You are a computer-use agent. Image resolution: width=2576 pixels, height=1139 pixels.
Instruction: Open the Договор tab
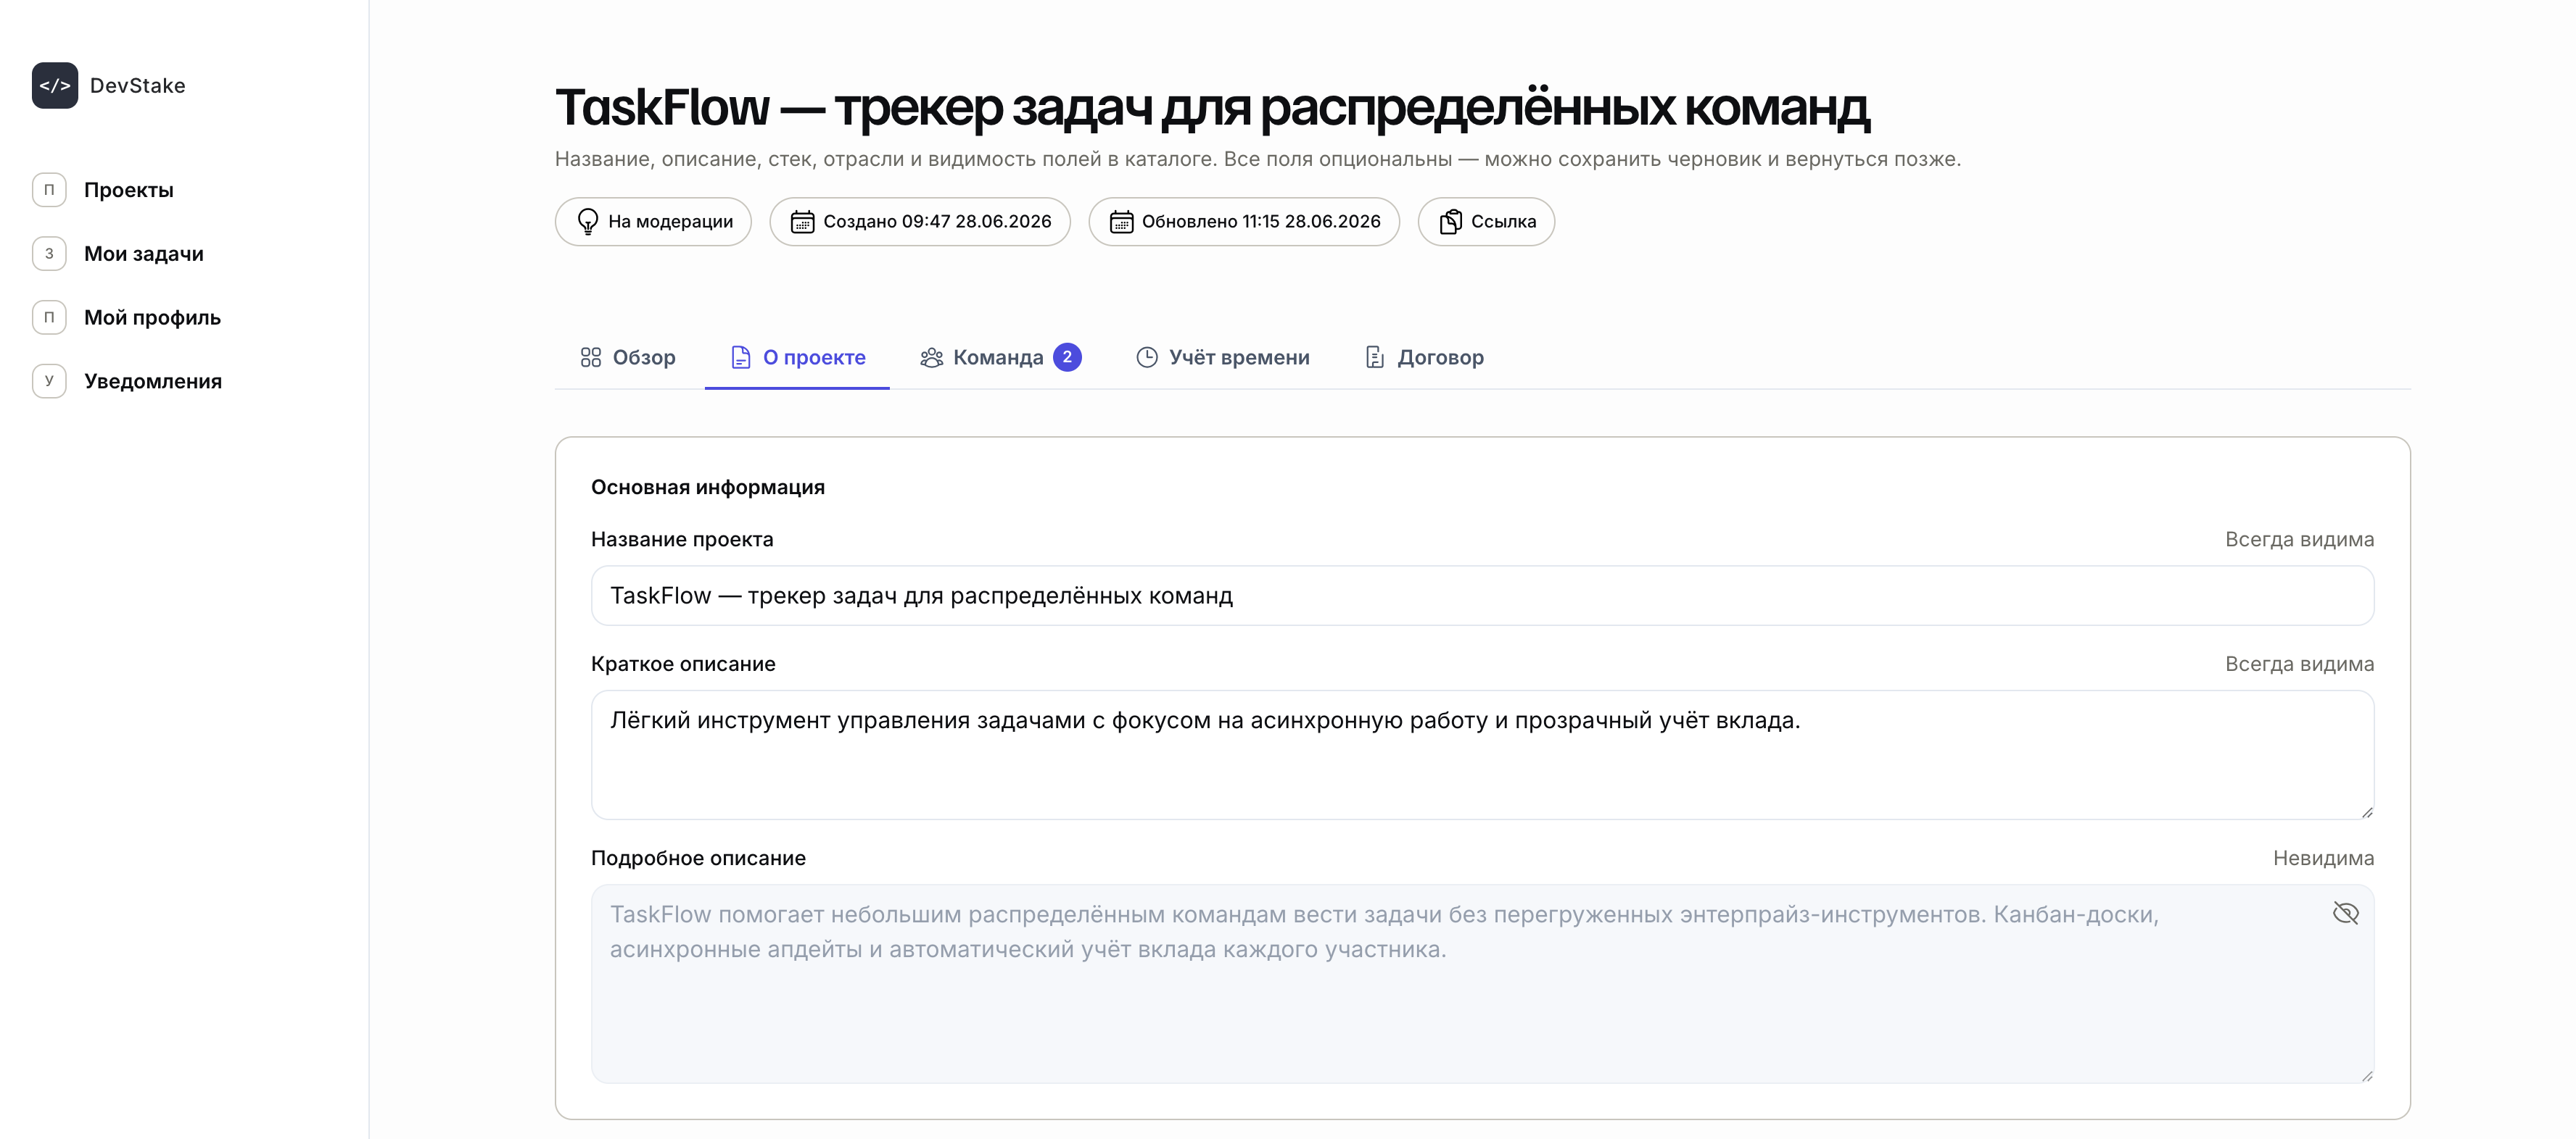click(1424, 358)
